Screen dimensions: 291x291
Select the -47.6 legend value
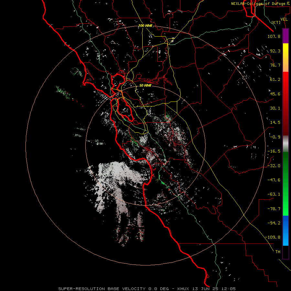tap(274, 180)
